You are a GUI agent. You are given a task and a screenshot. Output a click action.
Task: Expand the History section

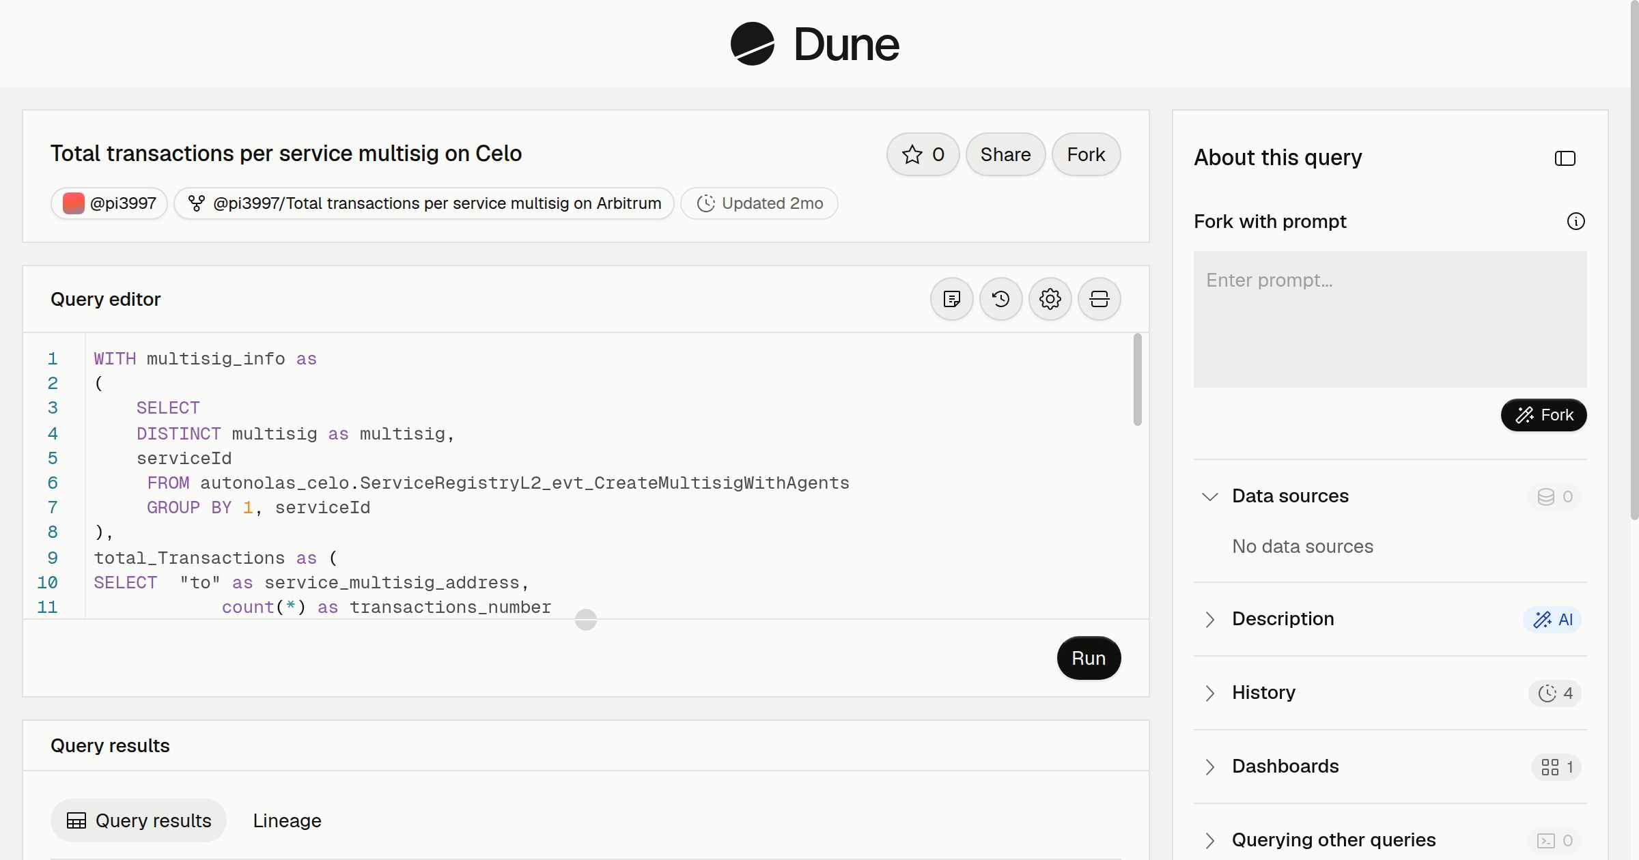(1209, 693)
